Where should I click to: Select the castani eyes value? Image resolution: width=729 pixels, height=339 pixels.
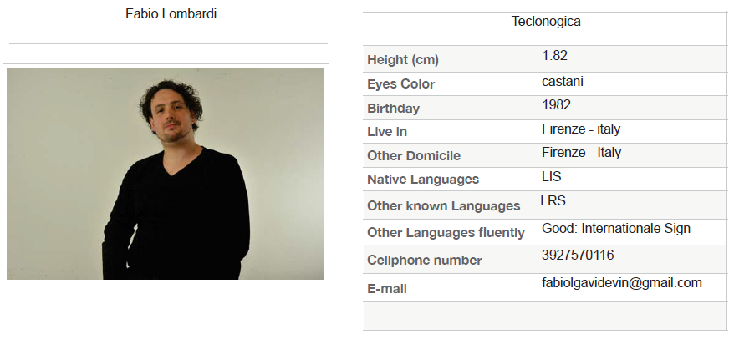[563, 82]
